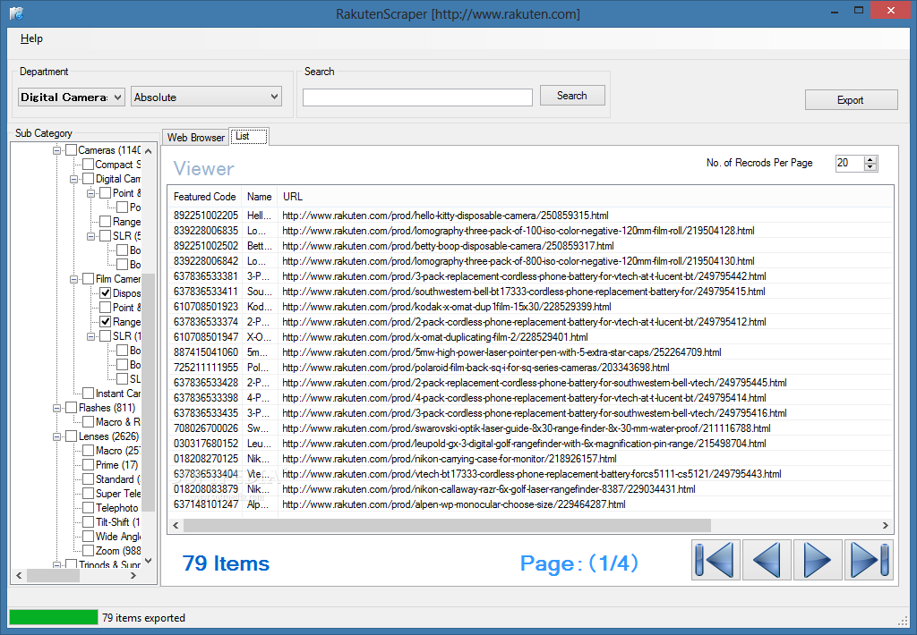Image resolution: width=917 pixels, height=635 pixels.
Task: Click the RakutenScraper app icon in title bar
Action: tap(16, 13)
